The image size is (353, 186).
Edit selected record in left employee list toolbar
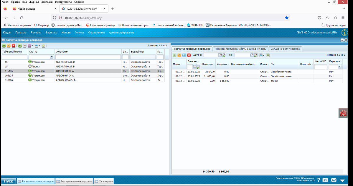(x=9, y=46)
